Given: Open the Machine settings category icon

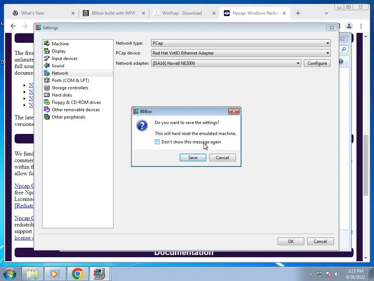Looking at the screenshot, I should [x=47, y=44].
